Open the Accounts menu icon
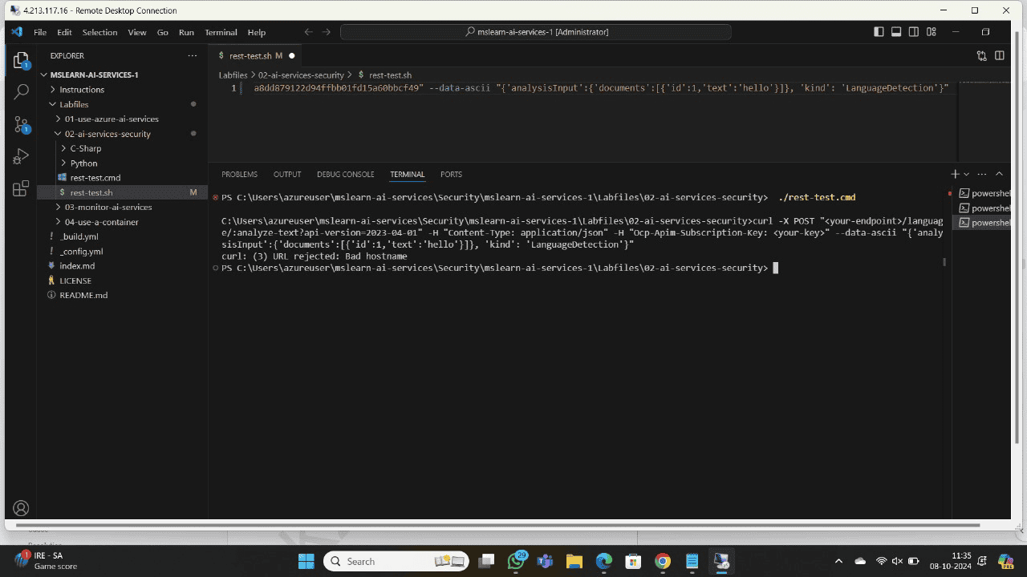Viewport: 1027px width, 577px height. (x=22, y=508)
